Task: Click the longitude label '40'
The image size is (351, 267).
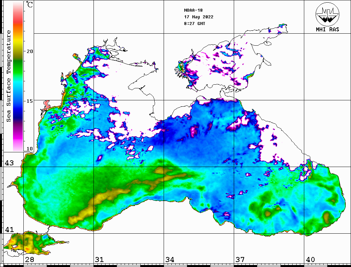Action: (x=310, y=259)
